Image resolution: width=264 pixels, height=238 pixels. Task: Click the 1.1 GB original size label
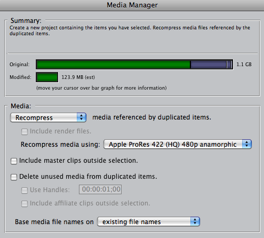coord(244,65)
